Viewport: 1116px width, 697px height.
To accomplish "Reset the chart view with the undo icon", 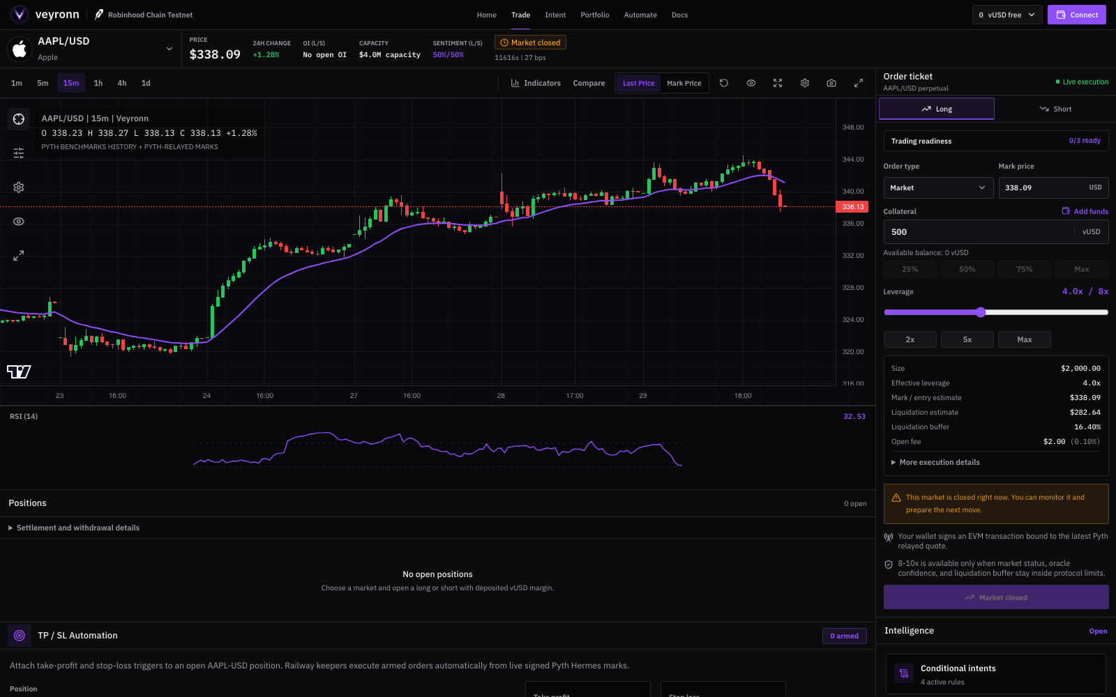I will (724, 83).
